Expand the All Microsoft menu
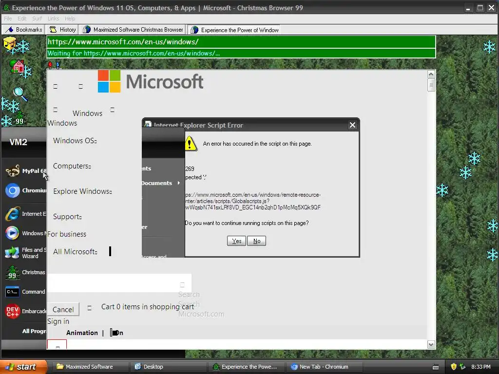Viewport: 499px width, 374px height. coord(75,252)
